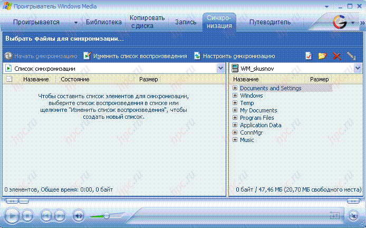Open the Копировать с диска tab
The height and width of the screenshot is (228, 366).
pyautogui.click(x=147, y=22)
